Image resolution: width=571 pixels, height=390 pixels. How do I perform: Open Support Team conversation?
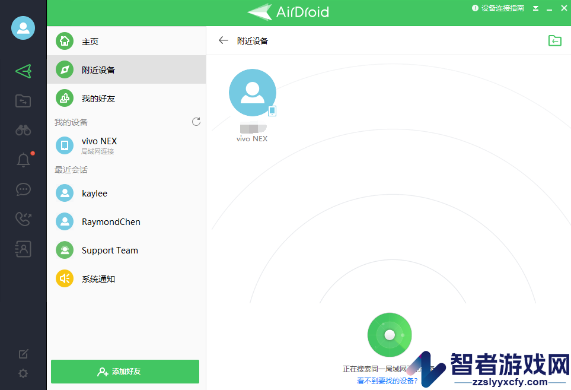point(126,250)
